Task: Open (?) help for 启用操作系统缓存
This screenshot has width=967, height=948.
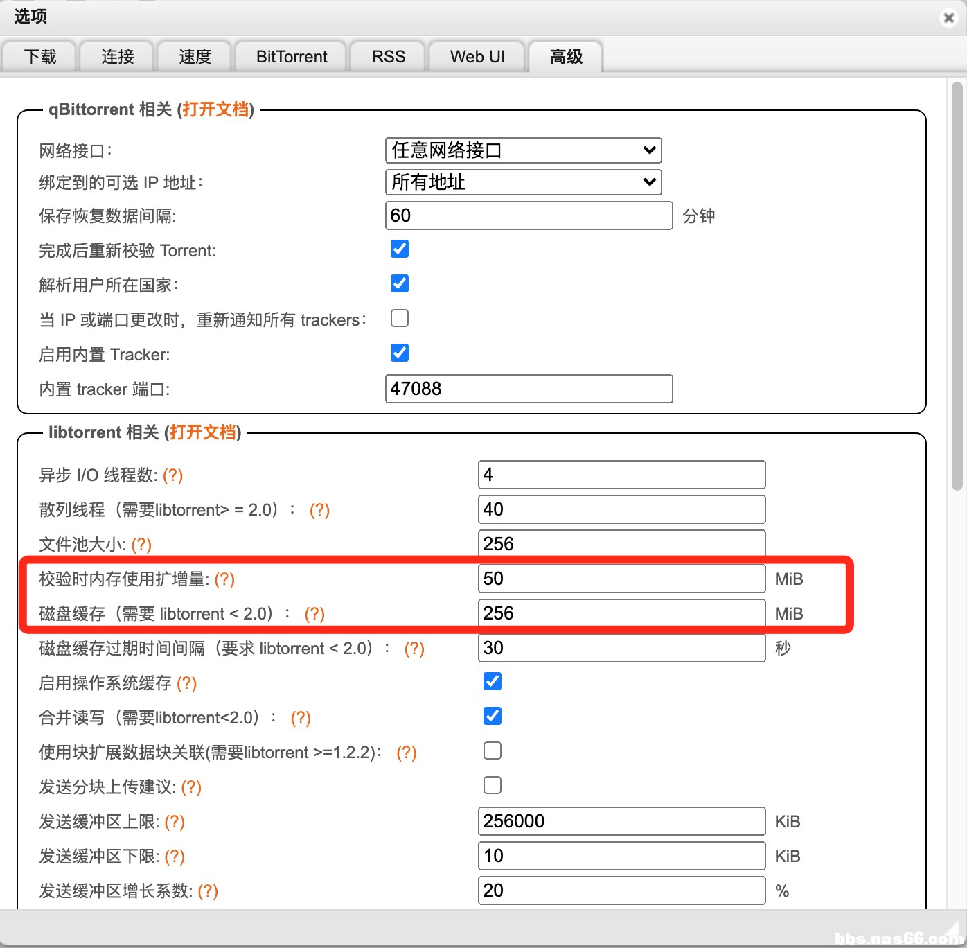Action: tap(187, 683)
